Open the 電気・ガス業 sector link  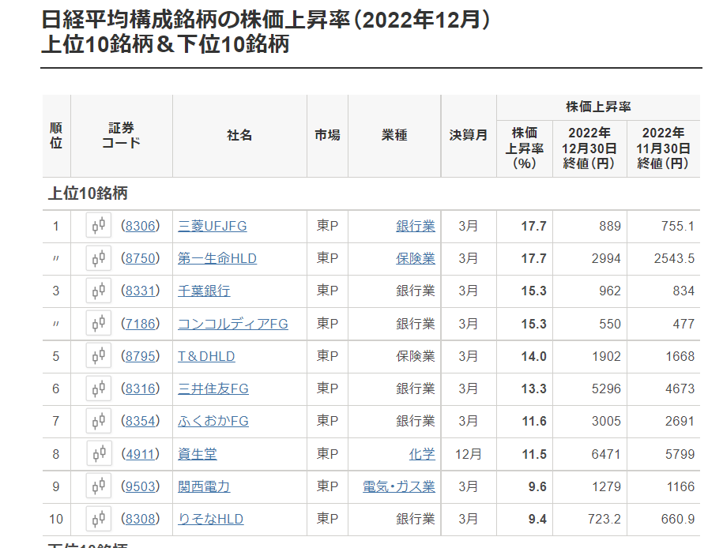[399, 486]
